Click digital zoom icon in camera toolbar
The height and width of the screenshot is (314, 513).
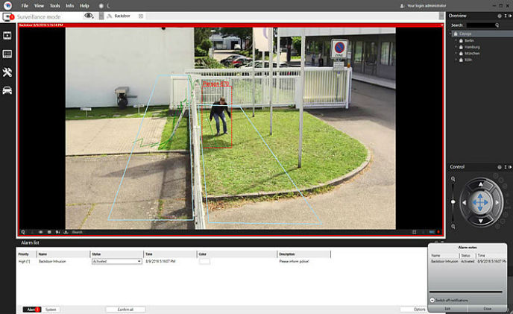click(x=23, y=232)
